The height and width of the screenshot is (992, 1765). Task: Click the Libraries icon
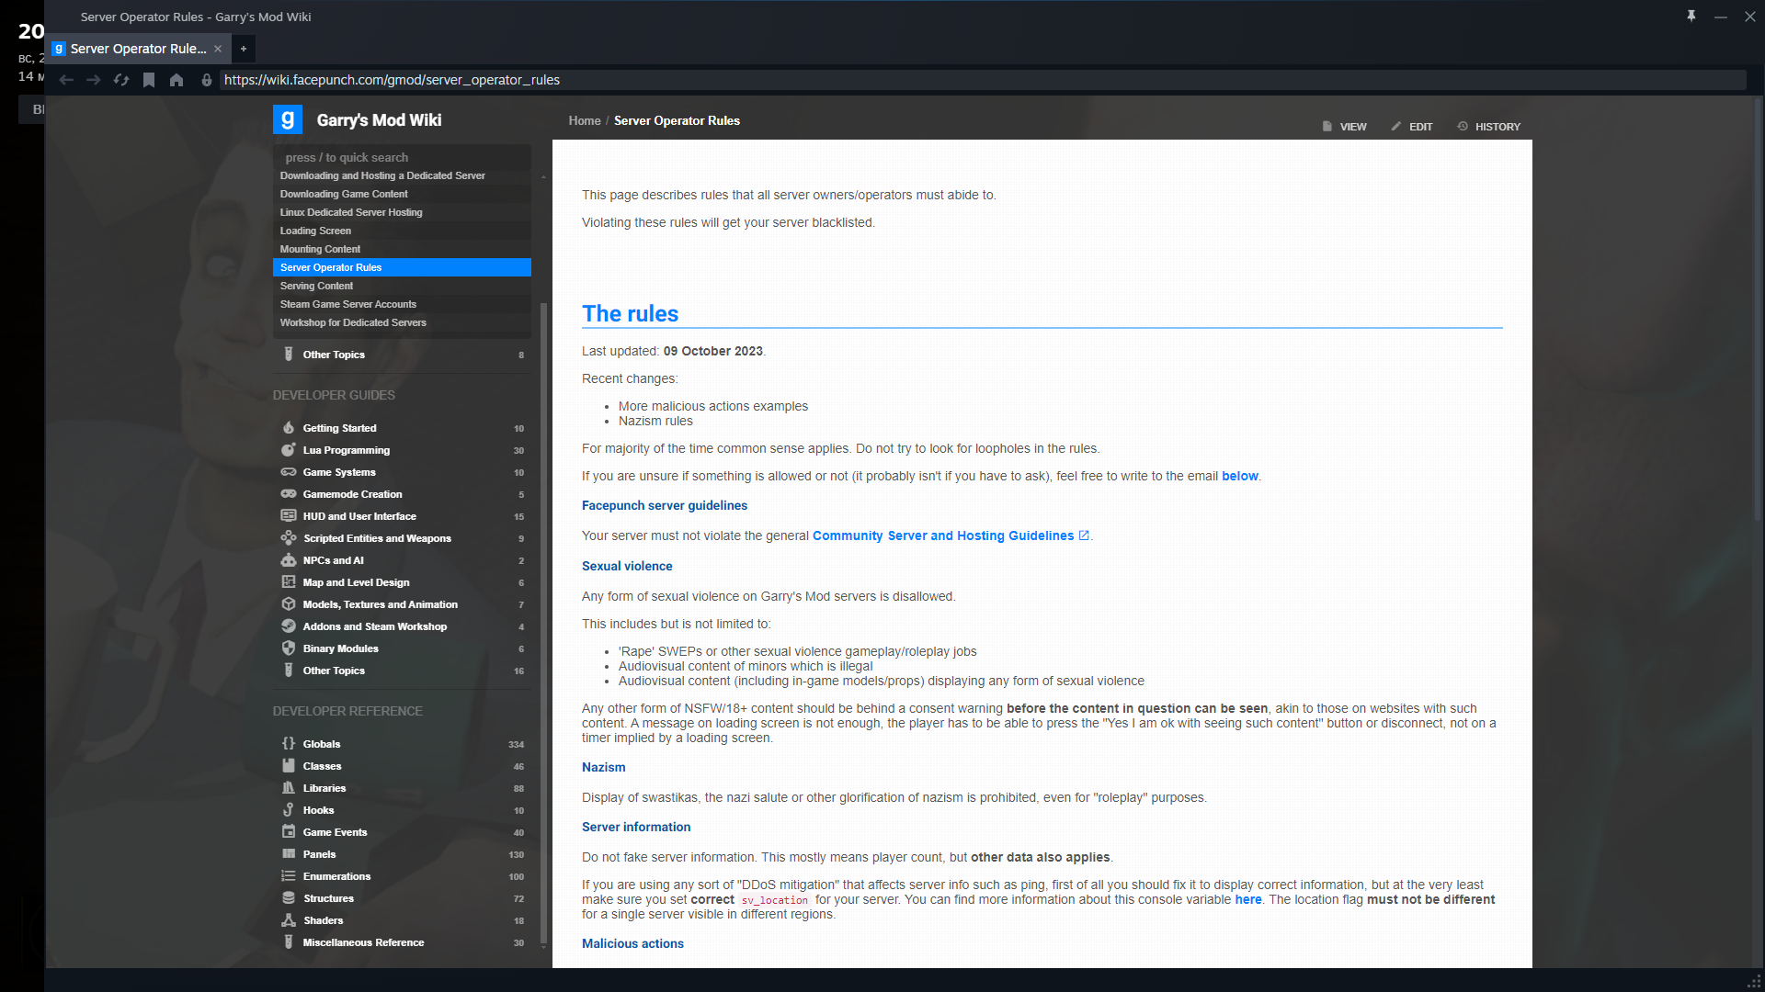(289, 788)
